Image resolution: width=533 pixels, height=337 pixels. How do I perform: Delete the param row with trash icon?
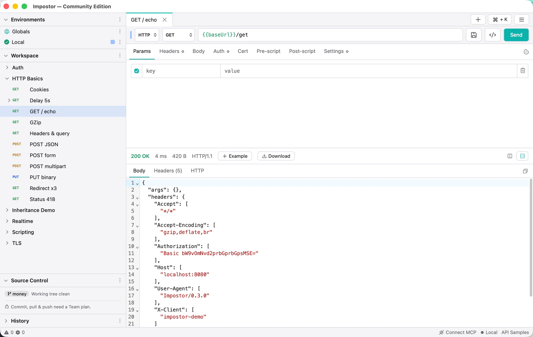523,71
